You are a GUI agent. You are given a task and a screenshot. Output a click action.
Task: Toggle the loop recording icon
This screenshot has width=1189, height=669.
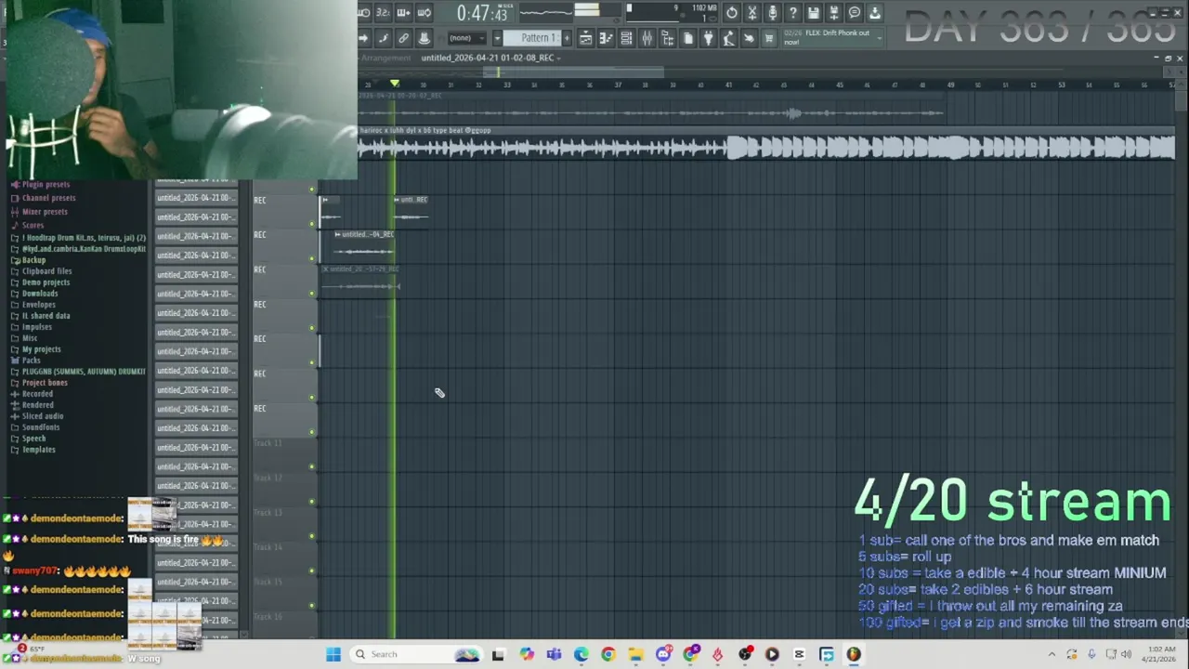tap(424, 13)
